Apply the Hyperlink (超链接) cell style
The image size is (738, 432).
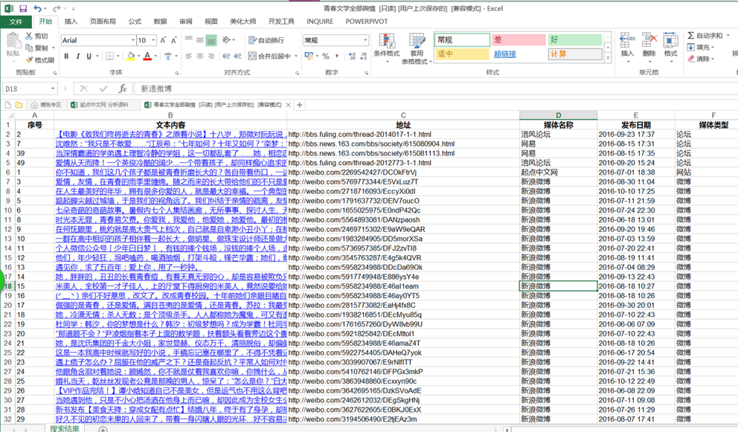505,54
